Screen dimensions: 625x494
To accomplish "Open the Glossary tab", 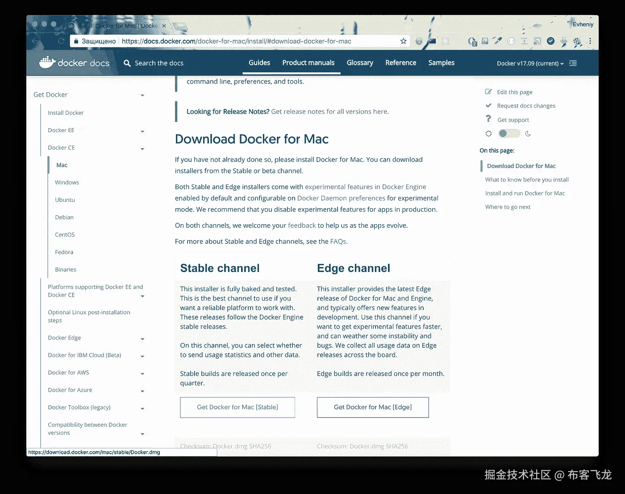I will point(360,63).
